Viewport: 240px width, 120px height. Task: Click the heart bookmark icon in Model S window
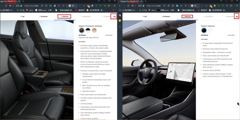click(63, 6)
